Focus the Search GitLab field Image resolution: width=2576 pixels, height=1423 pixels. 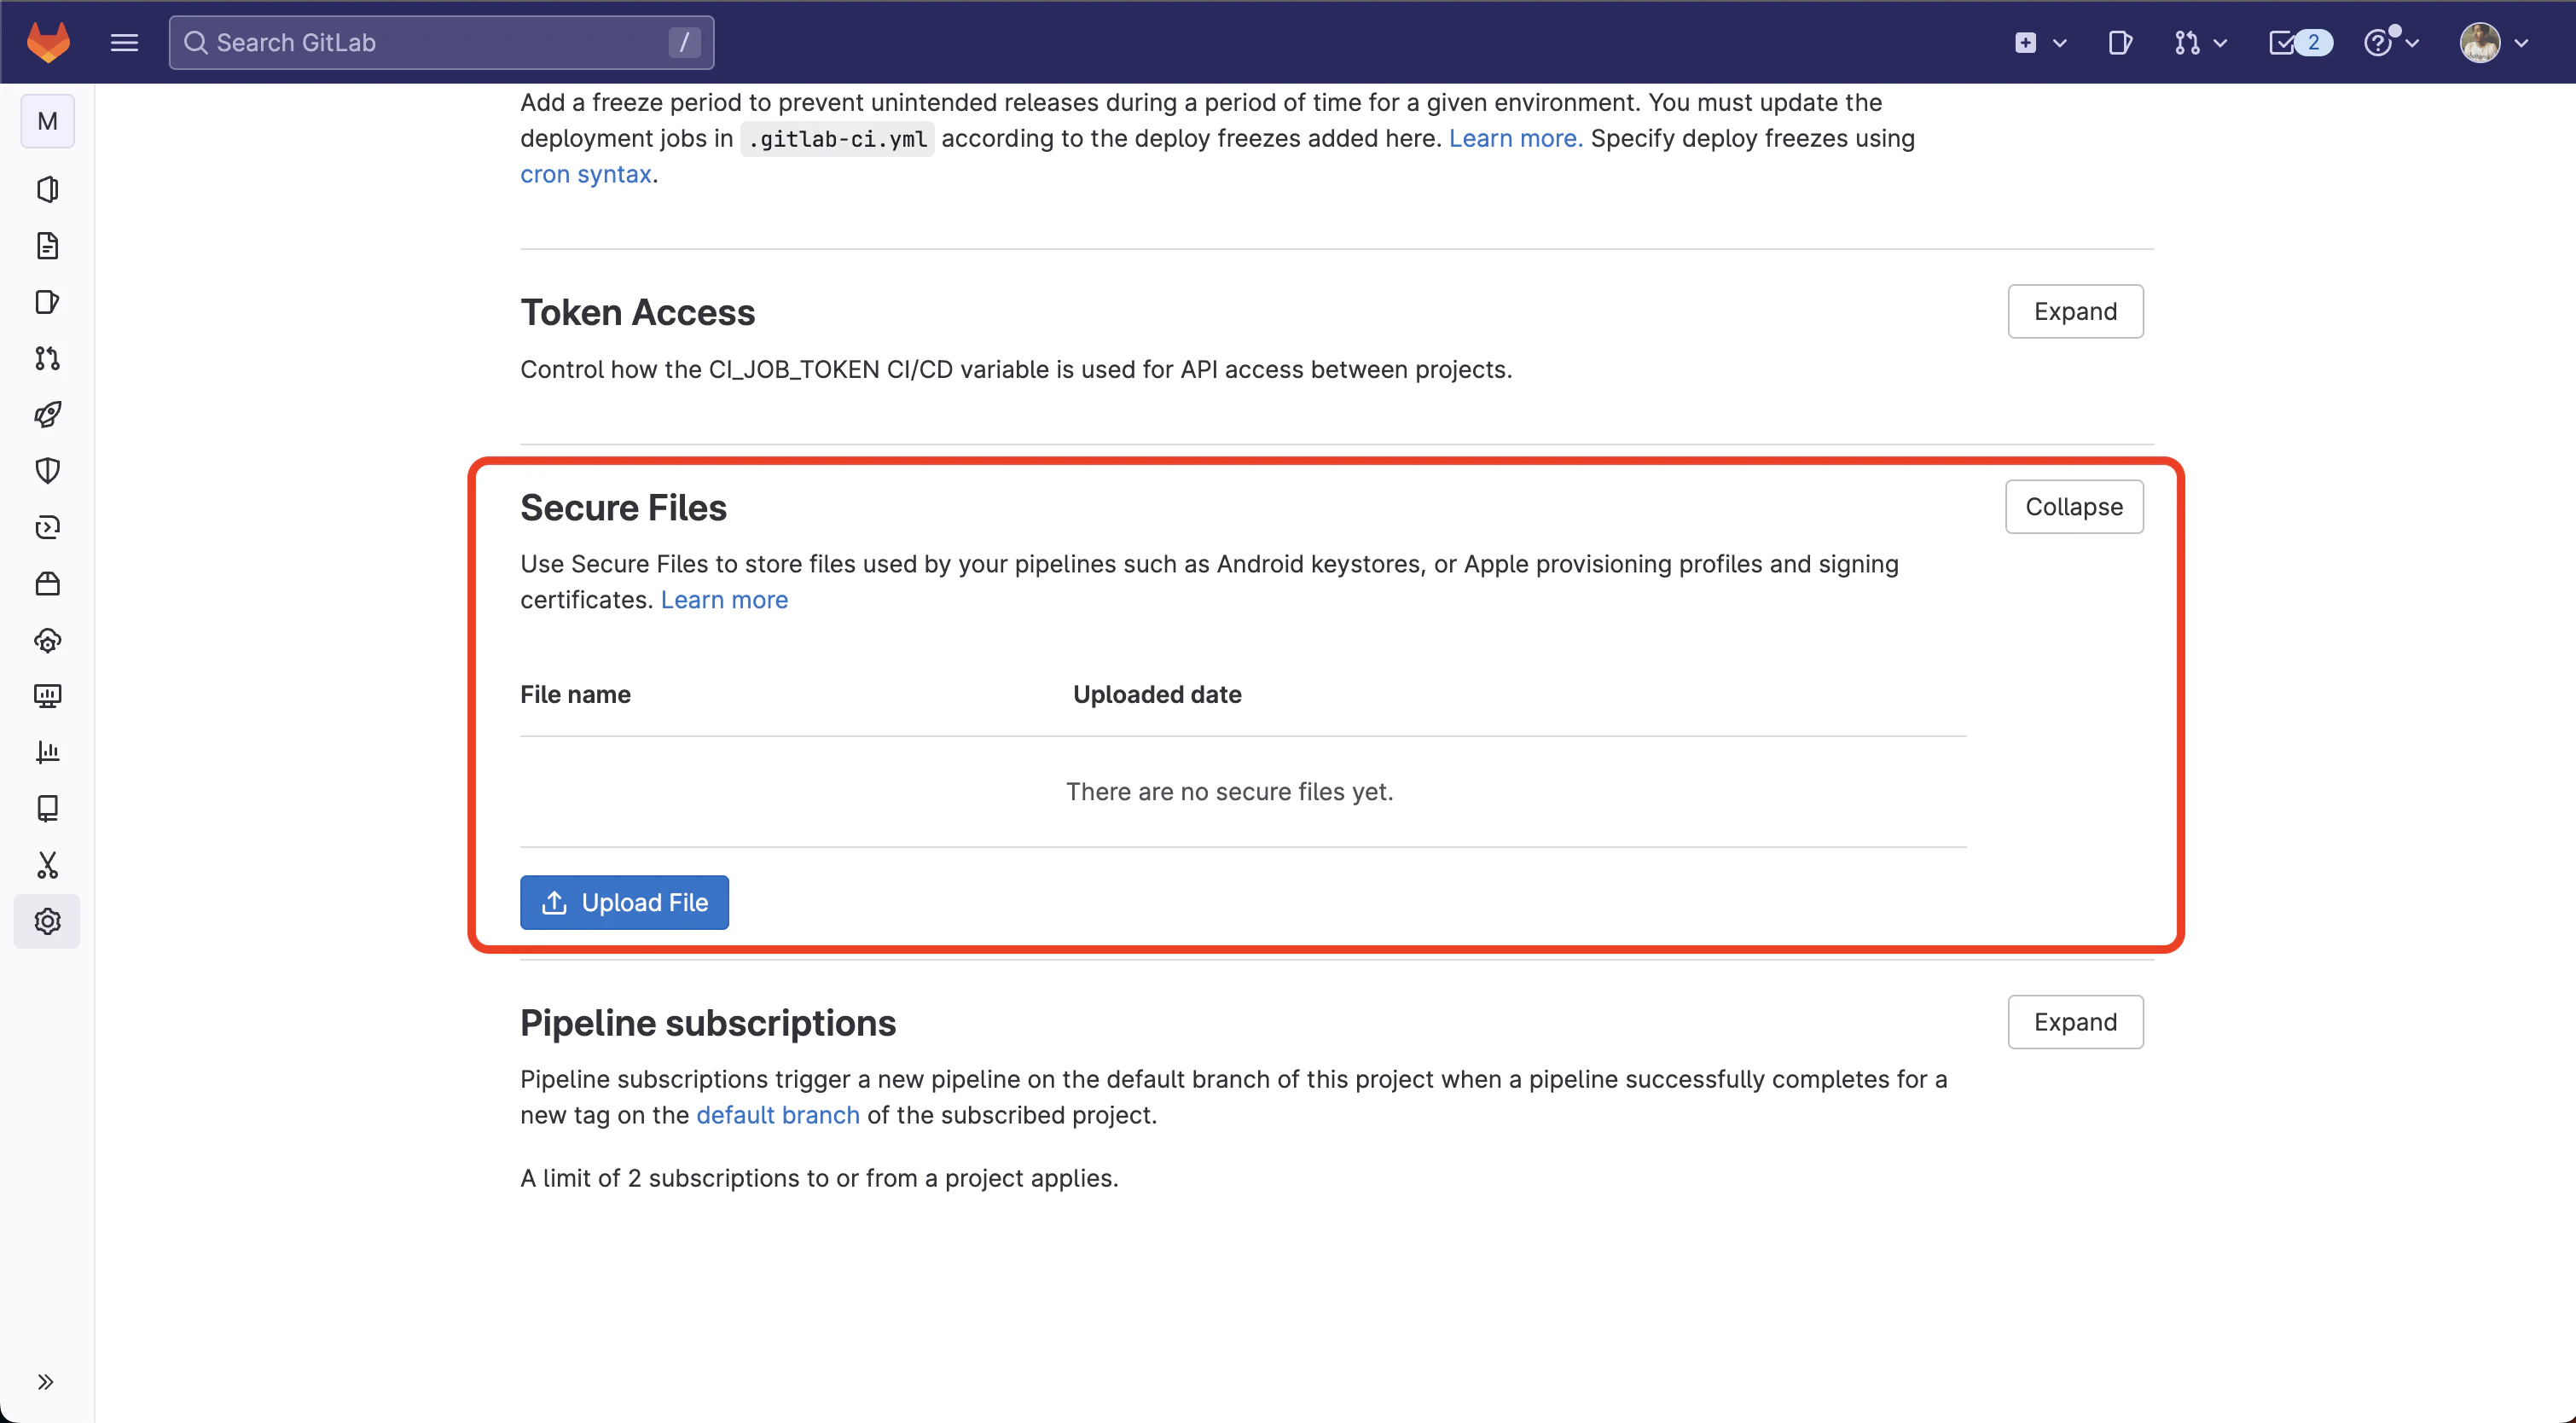(441, 42)
